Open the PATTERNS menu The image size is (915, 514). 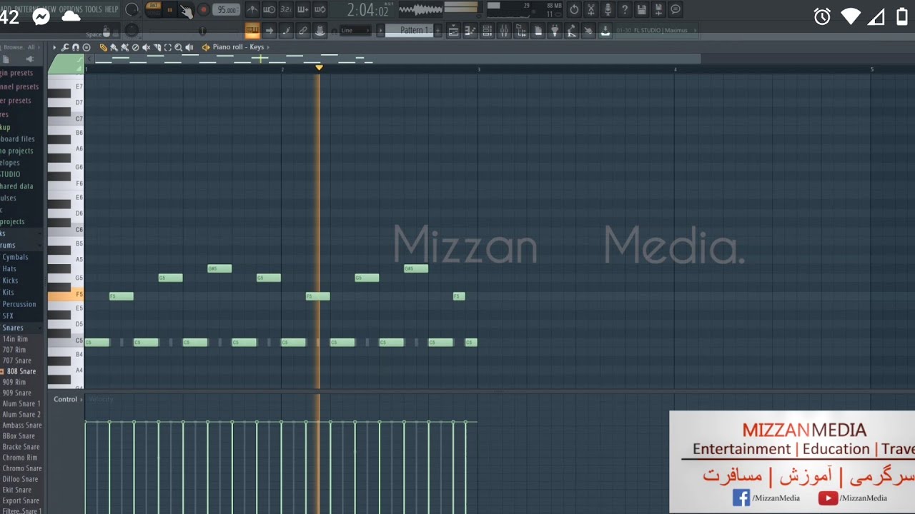coord(26,9)
